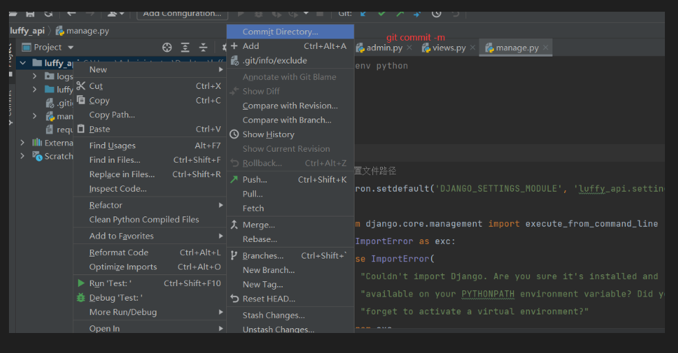Expand the logs folder in tree
This screenshot has width=678, height=353.
coord(35,77)
